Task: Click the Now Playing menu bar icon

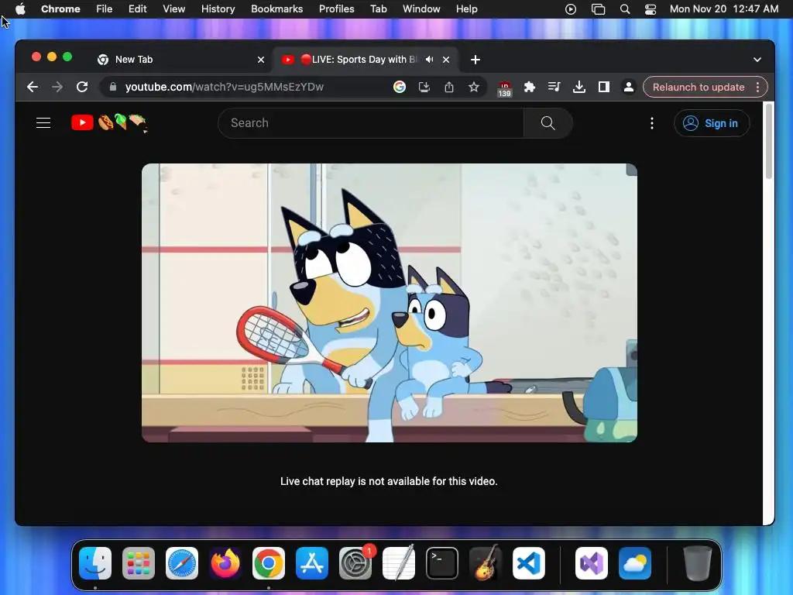Action: click(x=571, y=9)
